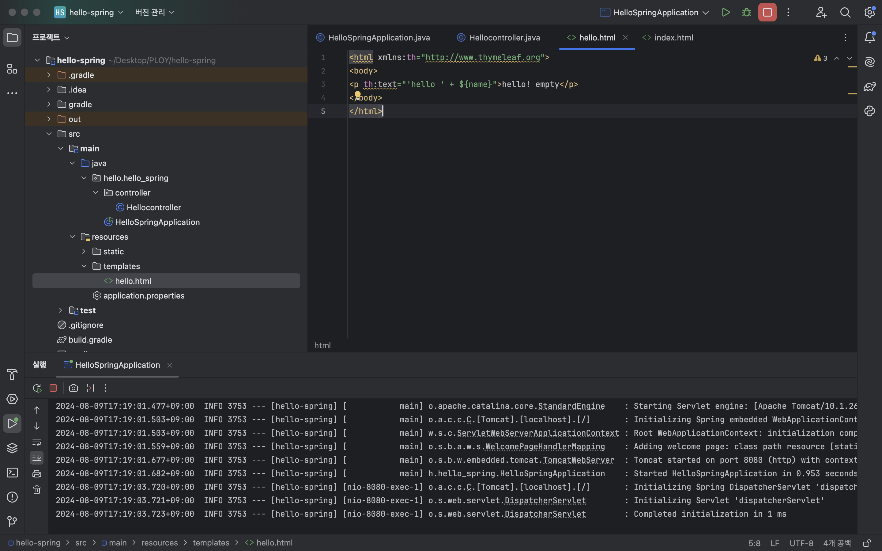The width and height of the screenshot is (882, 551).
Task: Open IDE settings gear icon
Action: click(870, 12)
